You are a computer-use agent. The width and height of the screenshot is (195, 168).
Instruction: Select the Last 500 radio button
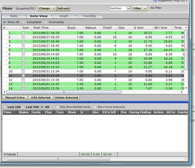23,107
